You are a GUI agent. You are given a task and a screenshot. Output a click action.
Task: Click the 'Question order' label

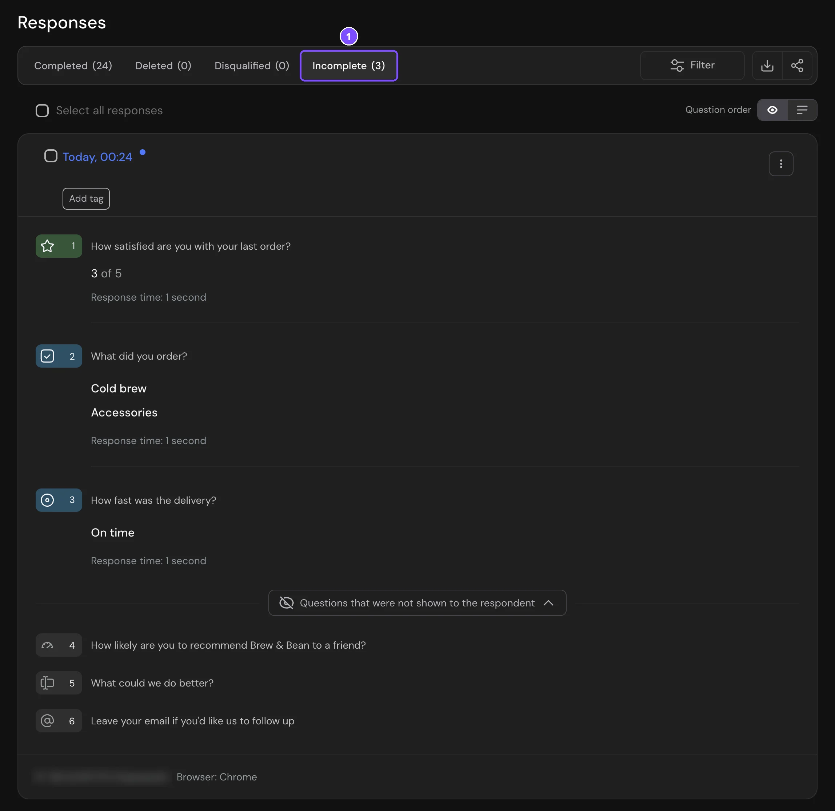pyautogui.click(x=718, y=110)
